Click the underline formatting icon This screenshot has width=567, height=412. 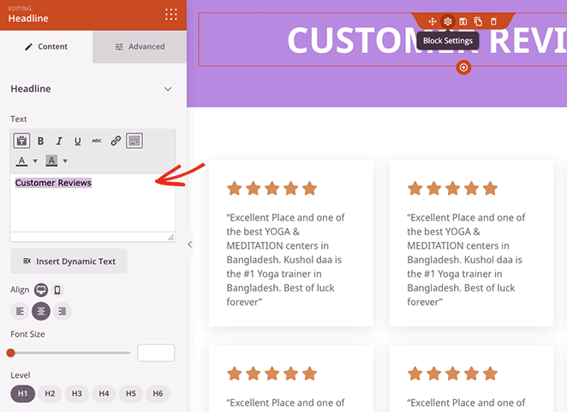pyautogui.click(x=78, y=141)
